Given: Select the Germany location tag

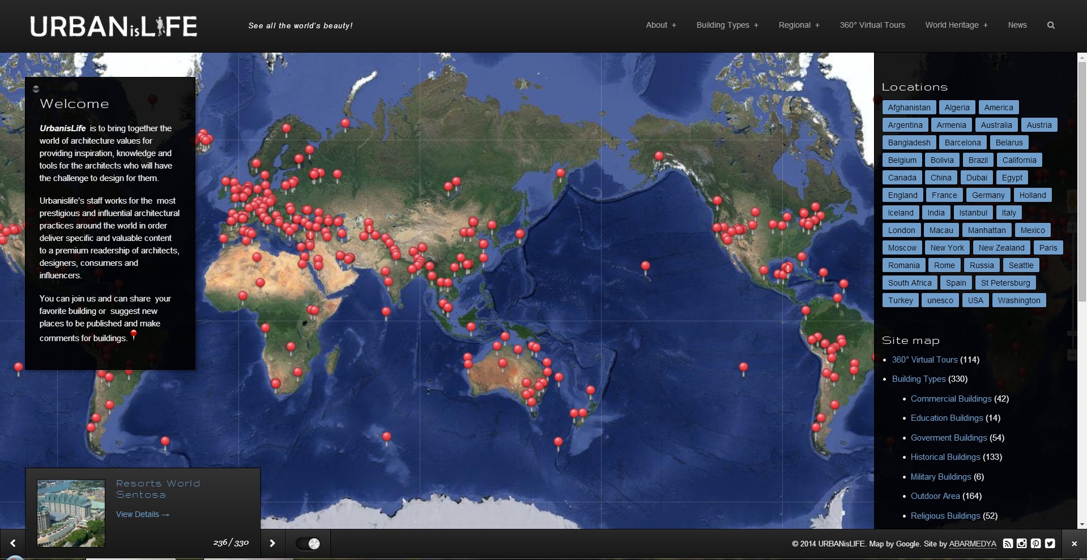Looking at the screenshot, I should (x=988, y=195).
